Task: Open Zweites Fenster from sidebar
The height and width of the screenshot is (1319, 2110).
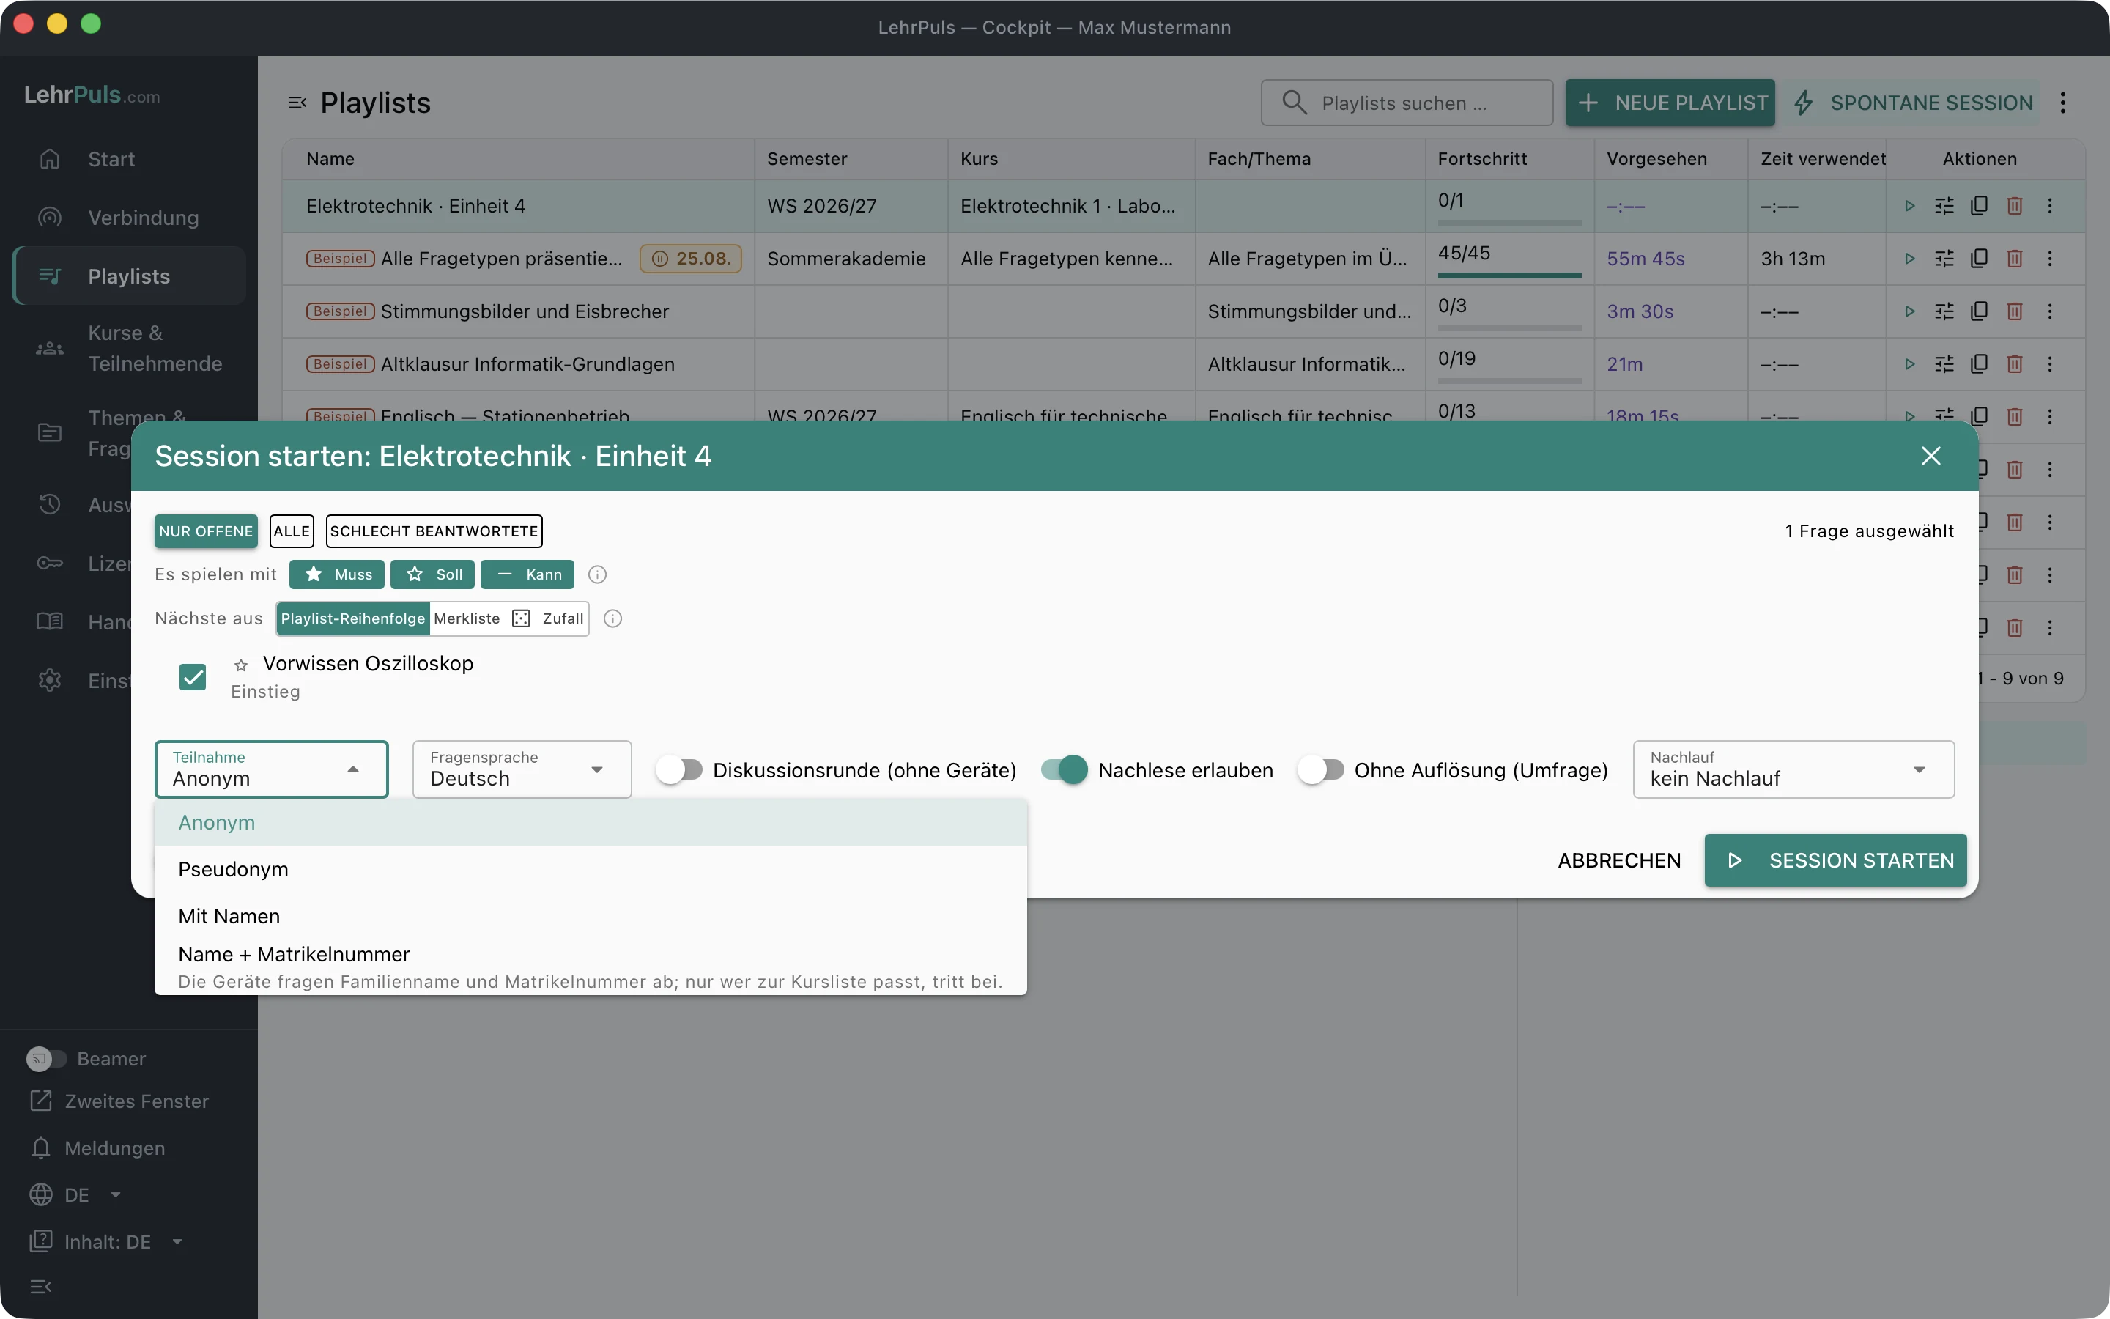Action: [x=119, y=1101]
